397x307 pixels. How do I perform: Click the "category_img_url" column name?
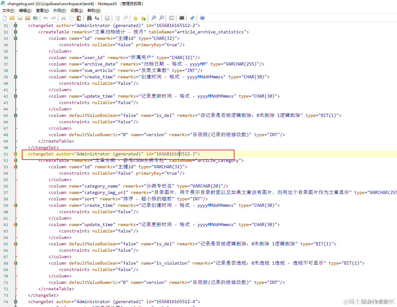point(105,192)
